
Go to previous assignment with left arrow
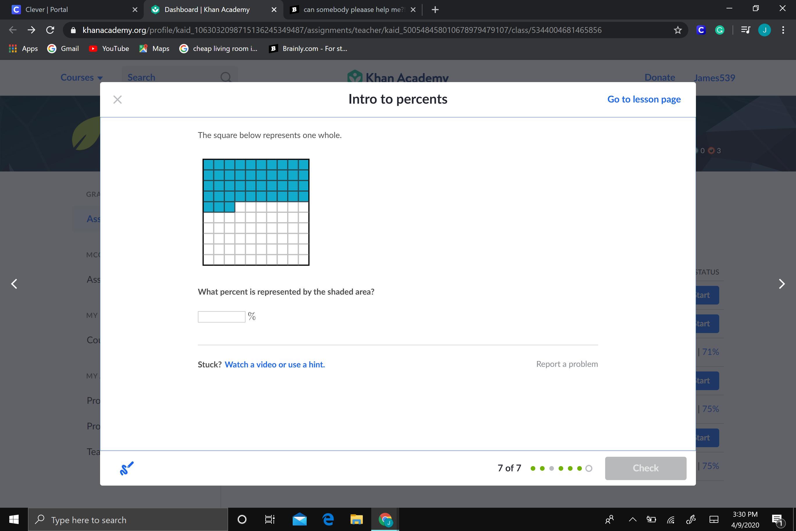coord(14,284)
